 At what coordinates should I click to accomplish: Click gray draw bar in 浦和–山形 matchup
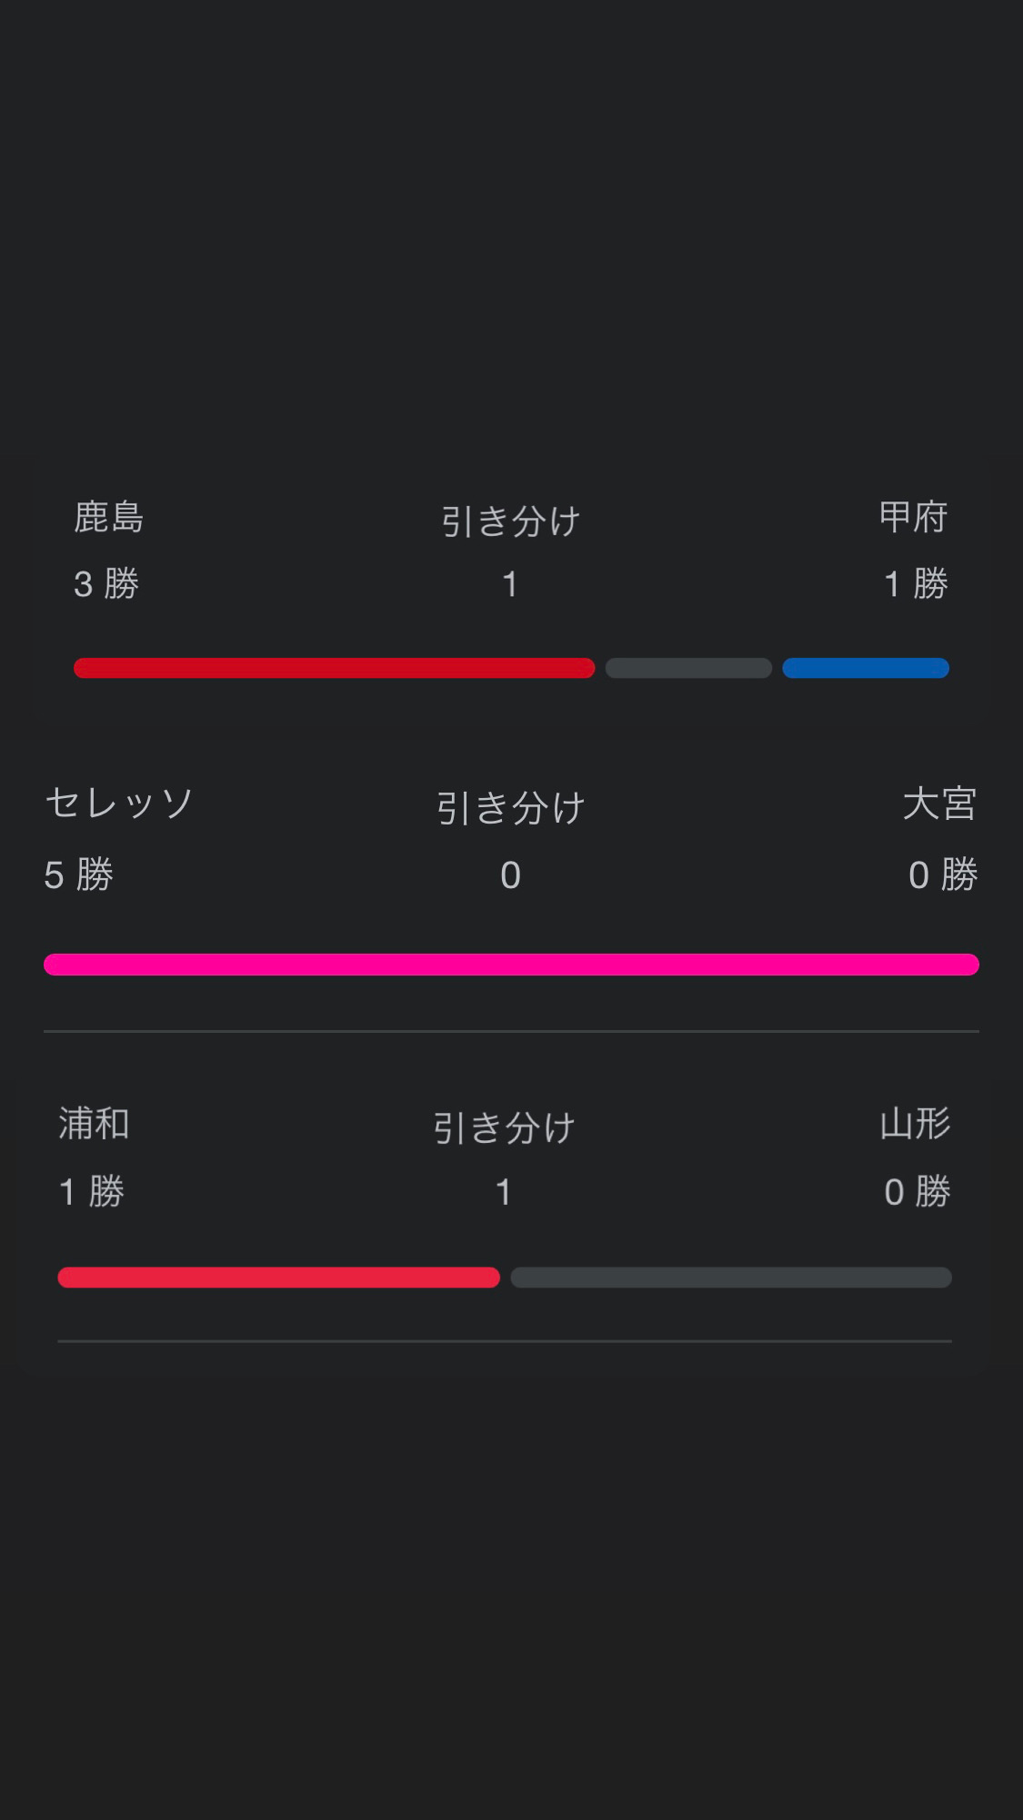point(730,1278)
